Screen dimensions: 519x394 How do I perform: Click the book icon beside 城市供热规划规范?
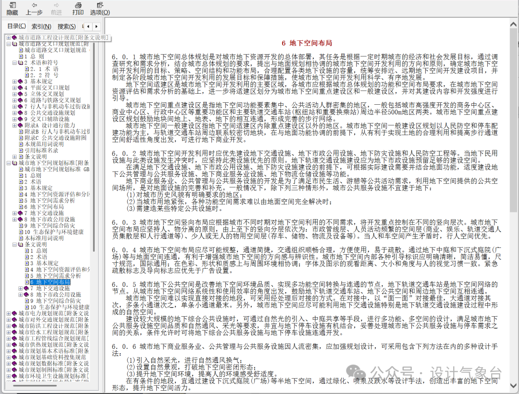click(14, 345)
